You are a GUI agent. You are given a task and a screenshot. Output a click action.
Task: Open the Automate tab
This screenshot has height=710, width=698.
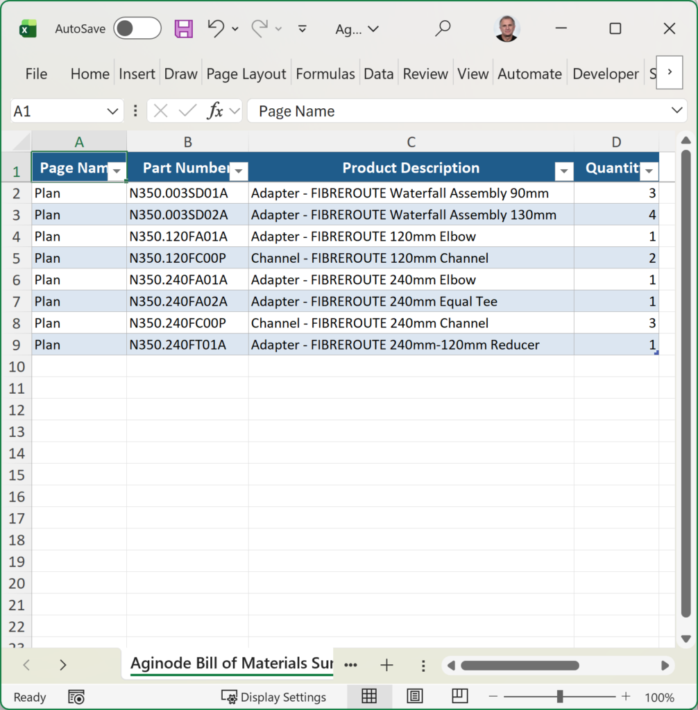529,73
